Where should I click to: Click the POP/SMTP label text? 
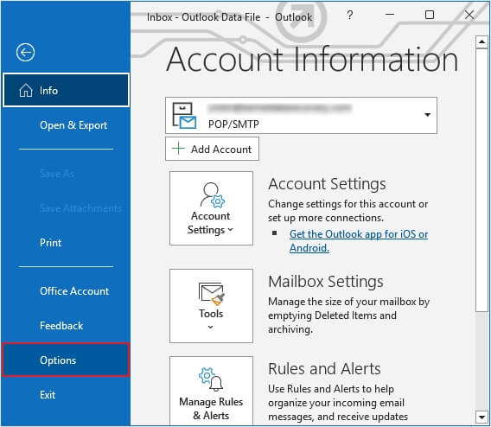(x=233, y=124)
